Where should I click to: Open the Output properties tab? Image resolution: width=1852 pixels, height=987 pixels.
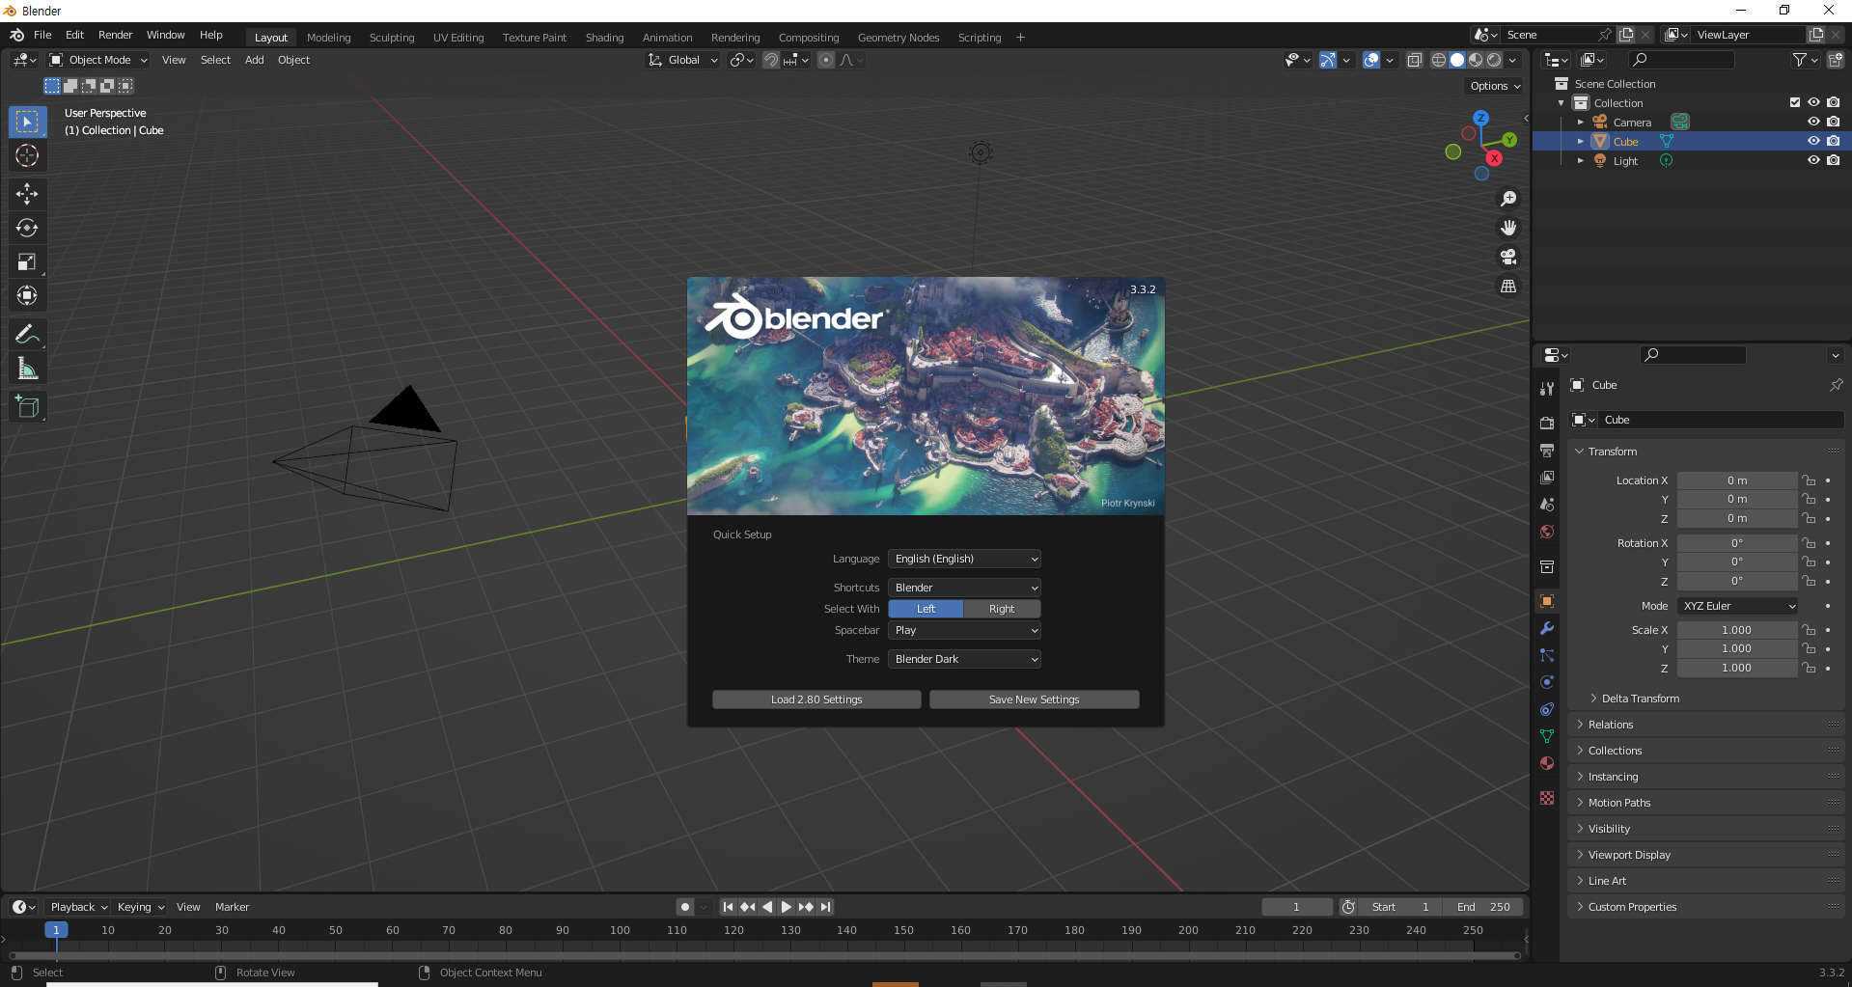[x=1547, y=450]
